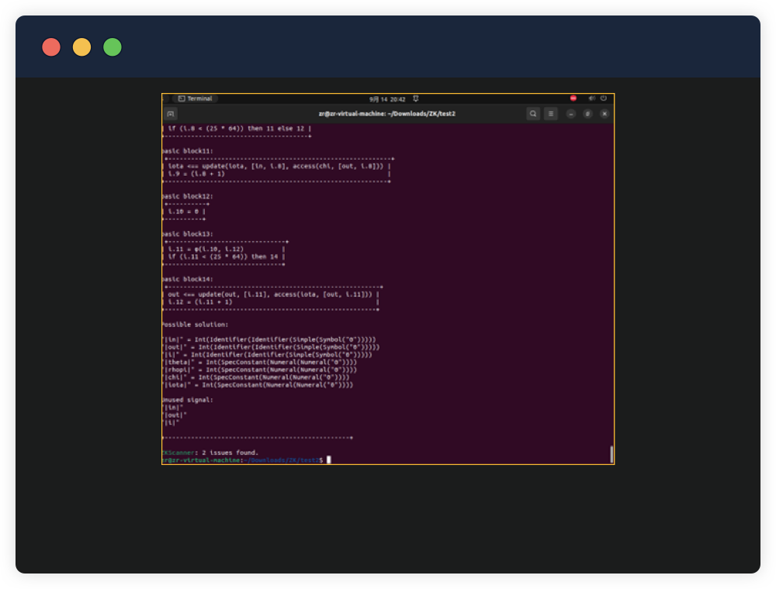
Task: Click the text 'basic block12:'
Action: [x=188, y=196]
